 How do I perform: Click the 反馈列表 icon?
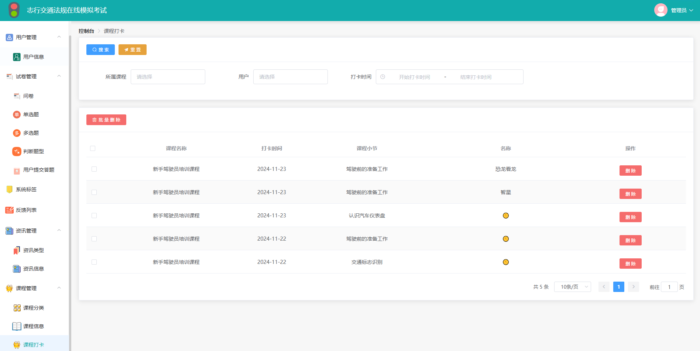9,210
